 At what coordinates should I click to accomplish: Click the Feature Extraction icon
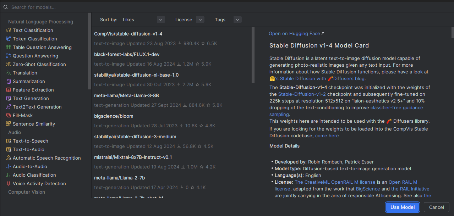coord(9,90)
